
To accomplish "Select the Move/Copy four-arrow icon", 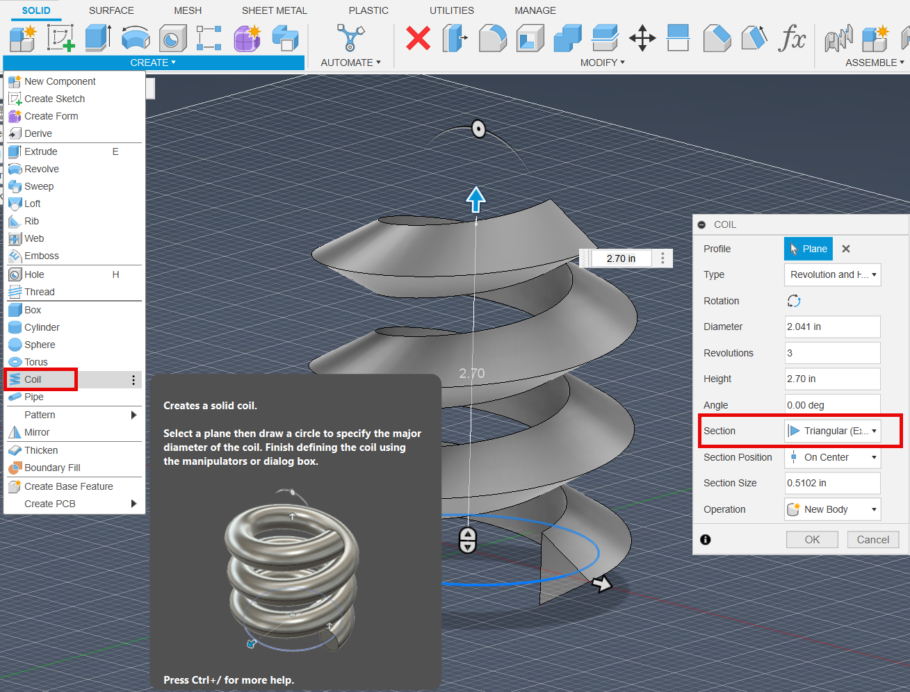I will (x=642, y=38).
